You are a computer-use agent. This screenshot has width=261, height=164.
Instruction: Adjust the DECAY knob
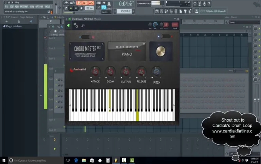(x=110, y=72)
